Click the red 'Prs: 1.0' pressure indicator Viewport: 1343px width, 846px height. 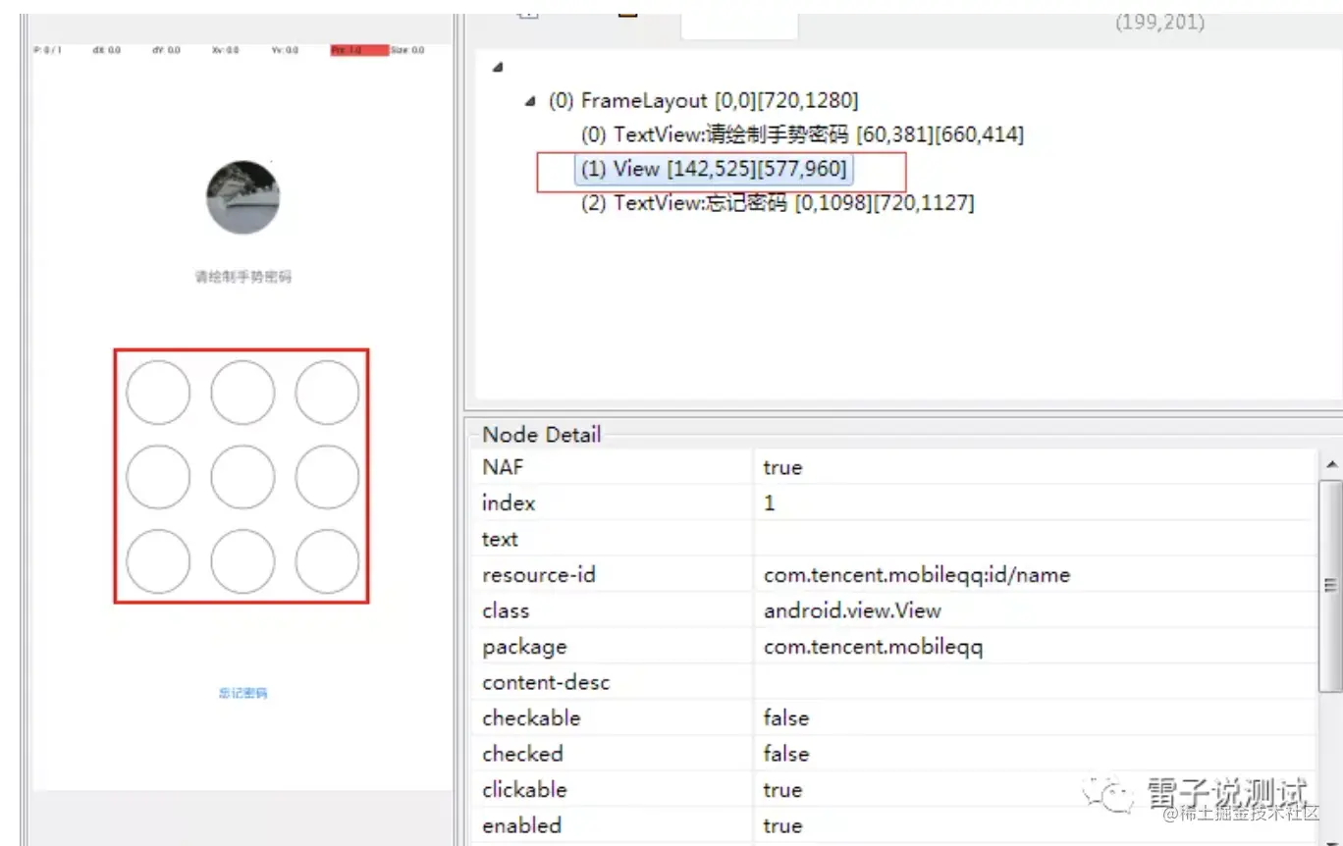tap(359, 49)
